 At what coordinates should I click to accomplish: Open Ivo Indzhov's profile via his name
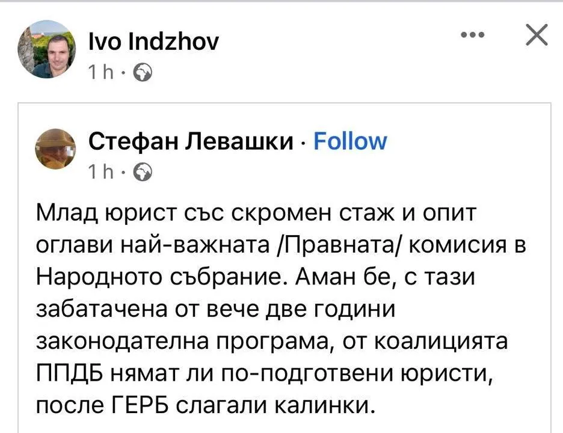tap(153, 41)
